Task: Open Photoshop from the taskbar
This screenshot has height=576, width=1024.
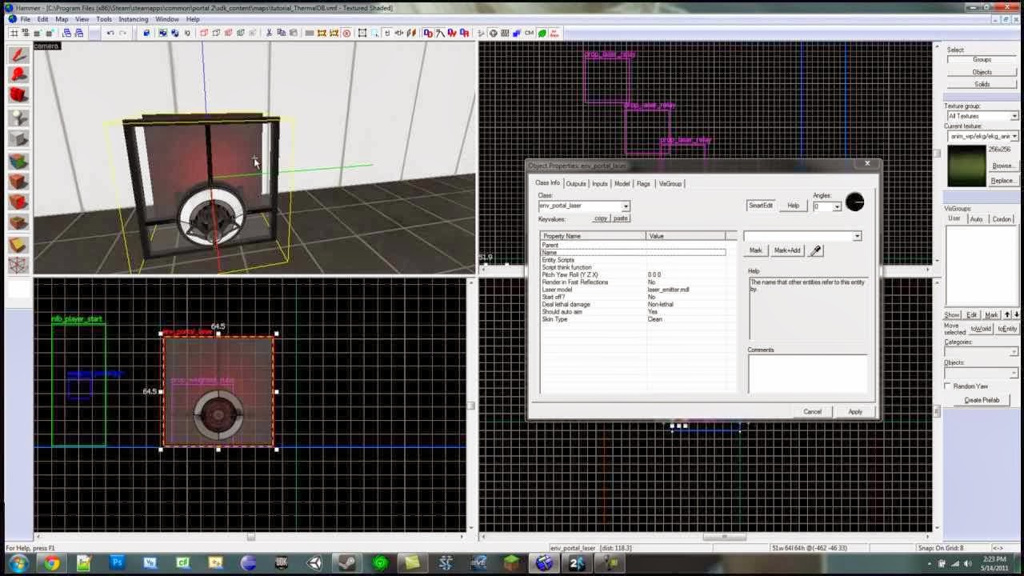Action: [117, 562]
